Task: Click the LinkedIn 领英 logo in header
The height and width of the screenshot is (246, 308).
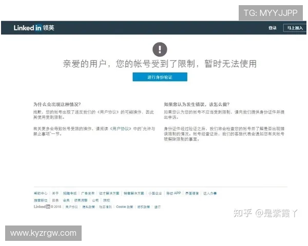Action: point(34,28)
